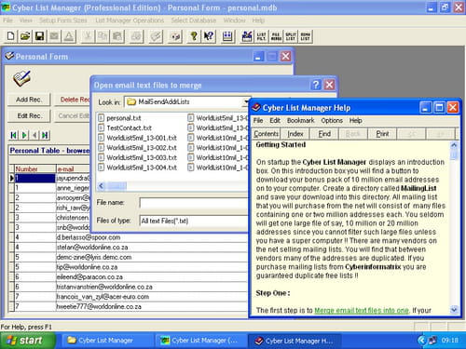
Task: Click the Open folder toolbar icon
Action: click(25, 36)
